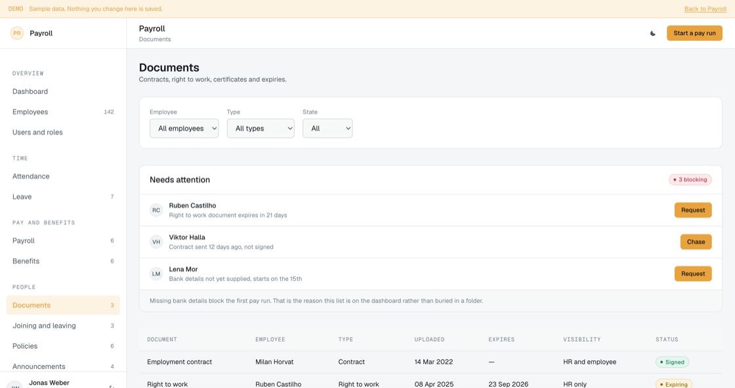735x388 pixels.
Task: Request bank details from Lena Mor
Action: [693, 274]
